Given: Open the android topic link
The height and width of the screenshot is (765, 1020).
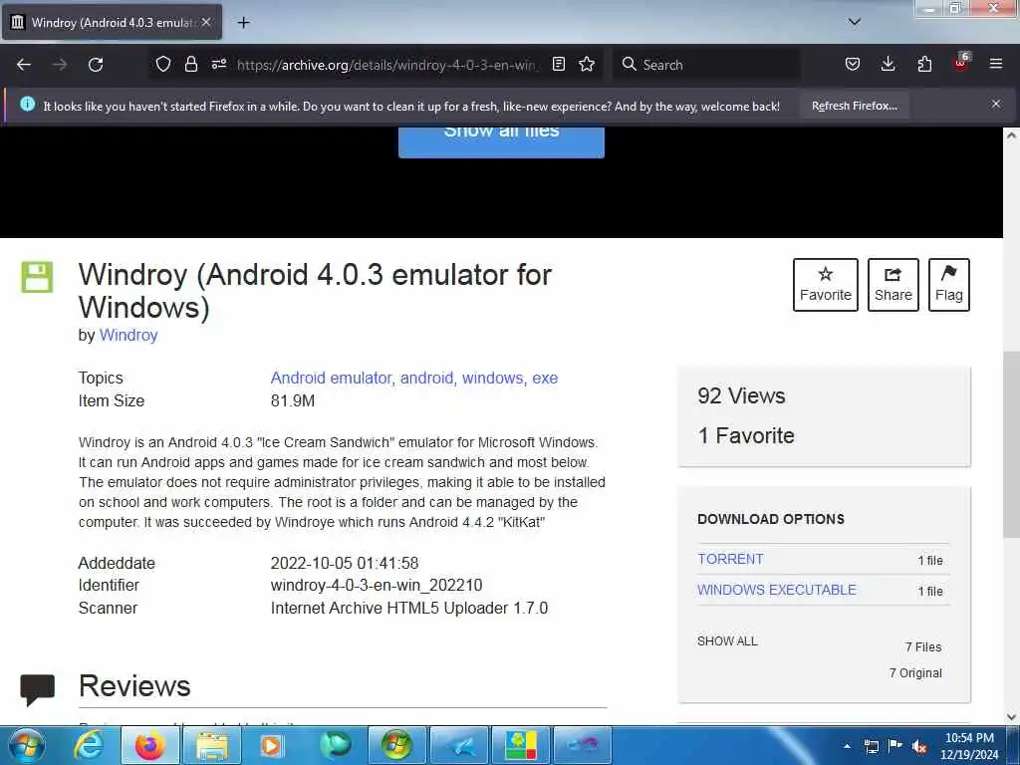Looking at the screenshot, I should click(x=426, y=378).
